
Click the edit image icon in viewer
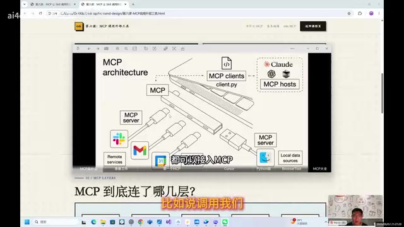pyautogui.click(x=154, y=49)
